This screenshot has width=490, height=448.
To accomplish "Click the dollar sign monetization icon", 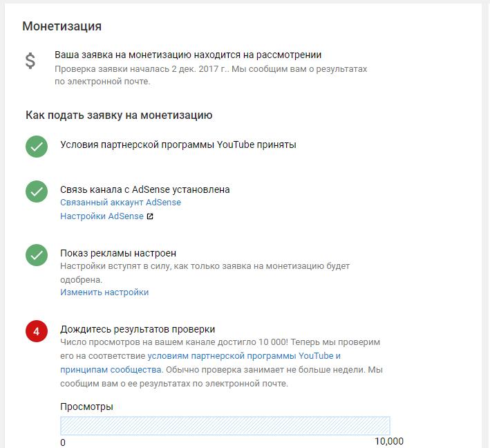I will coord(30,61).
